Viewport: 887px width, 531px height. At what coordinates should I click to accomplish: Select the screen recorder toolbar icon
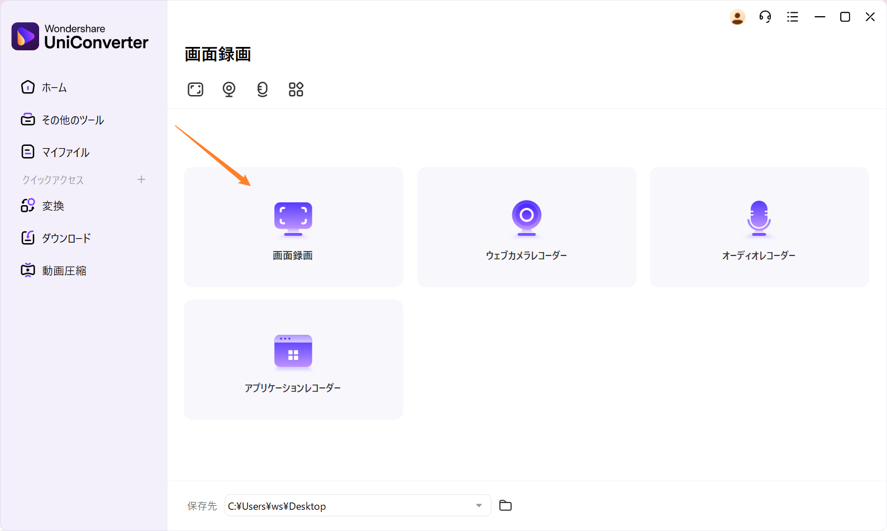pos(195,89)
